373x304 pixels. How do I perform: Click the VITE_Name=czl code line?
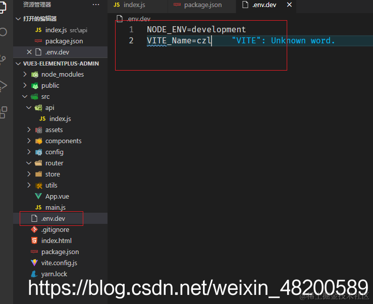[179, 41]
